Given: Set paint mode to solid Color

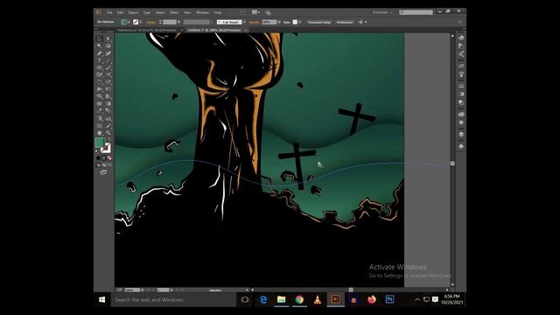Looking at the screenshot, I should [x=99, y=157].
